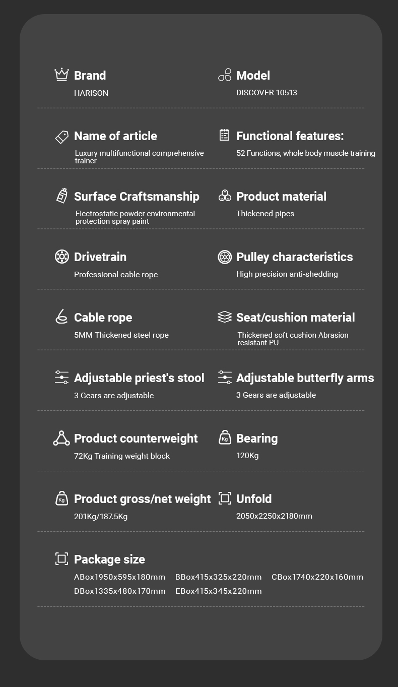
Task: Click the spray can Surface Craftsmanship icon
Action: click(61, 196)
